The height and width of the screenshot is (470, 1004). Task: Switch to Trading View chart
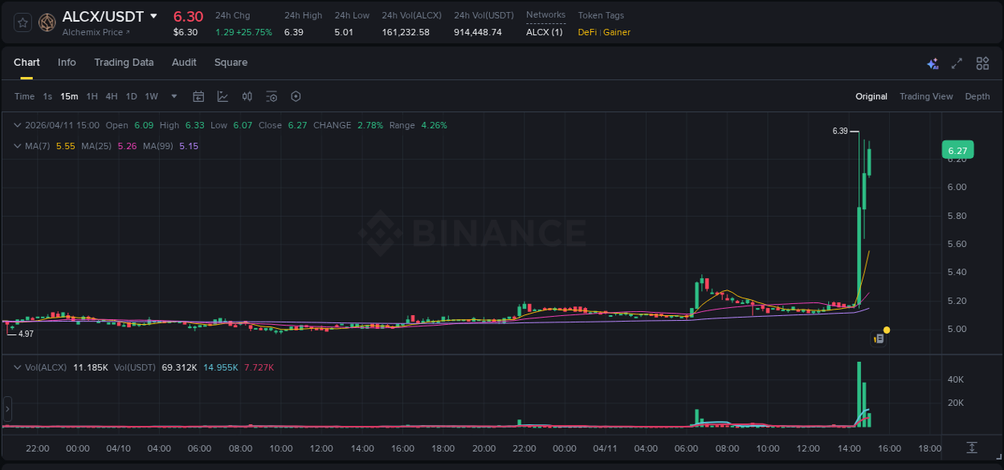[x=926, y=96]
